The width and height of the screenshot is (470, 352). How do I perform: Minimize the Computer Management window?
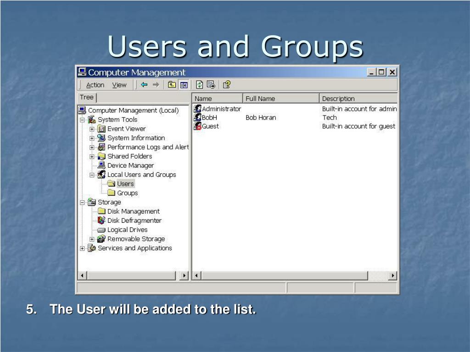[372, 72]
